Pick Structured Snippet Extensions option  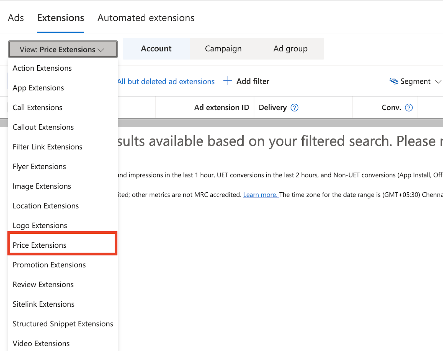pyautogui.click(x=63, y=324)
